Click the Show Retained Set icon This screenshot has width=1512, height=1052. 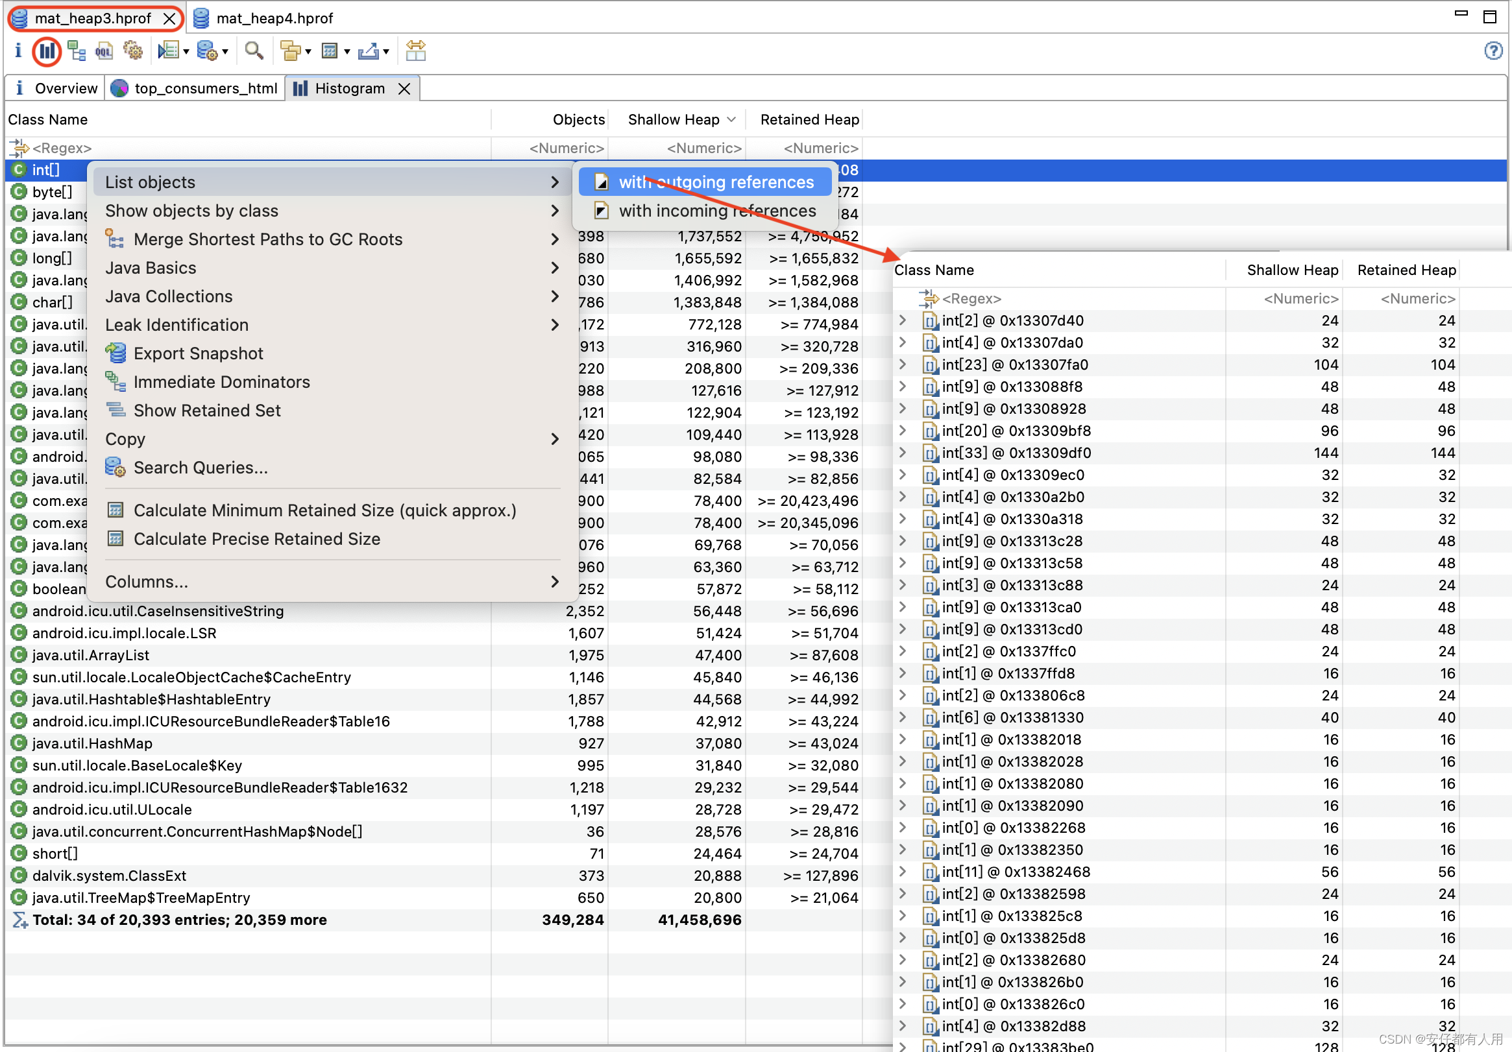(x=115, y=410)
